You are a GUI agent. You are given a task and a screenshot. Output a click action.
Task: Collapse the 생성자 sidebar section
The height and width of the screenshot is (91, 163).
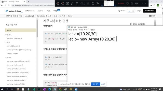(x=8, y=35)
